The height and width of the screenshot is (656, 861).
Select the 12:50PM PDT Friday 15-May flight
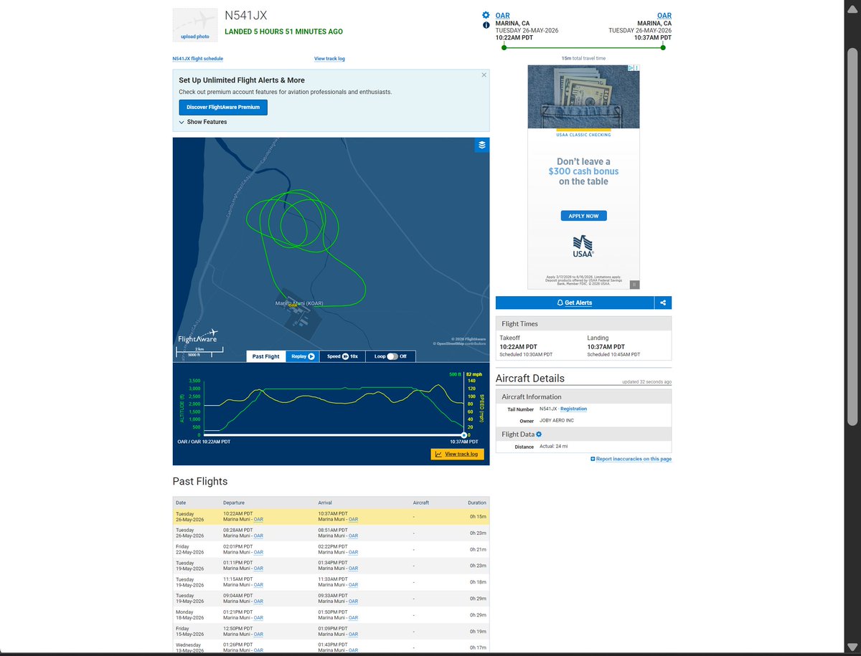(331, 631)
